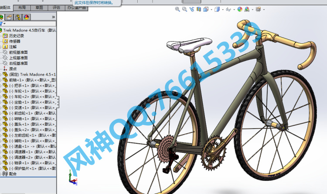Viewport: 327px width, 194px height.
Task: Open the ConfigurationManager panel tab
Action: (18, 17)
